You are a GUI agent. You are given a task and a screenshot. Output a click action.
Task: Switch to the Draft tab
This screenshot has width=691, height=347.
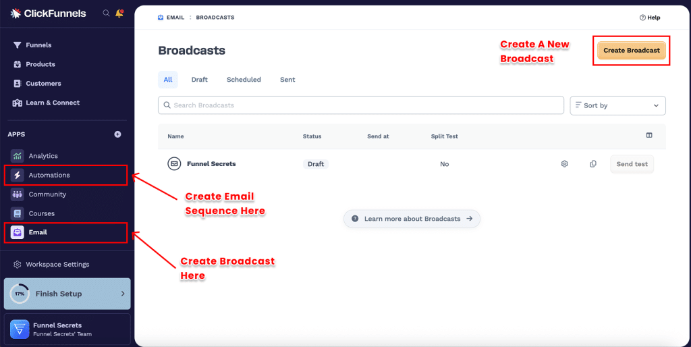[199, 80]
